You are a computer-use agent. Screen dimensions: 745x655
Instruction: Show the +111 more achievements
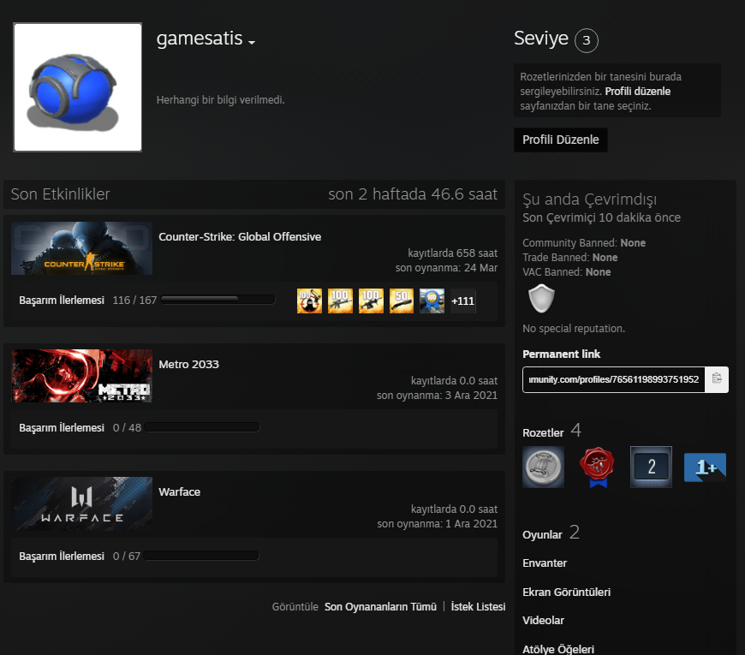pos(462,301)
